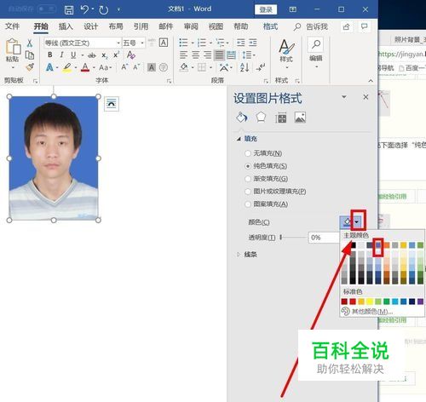Click the text highlight color pen
Viewport: 426px width, 402px height.
click(67, 67)
